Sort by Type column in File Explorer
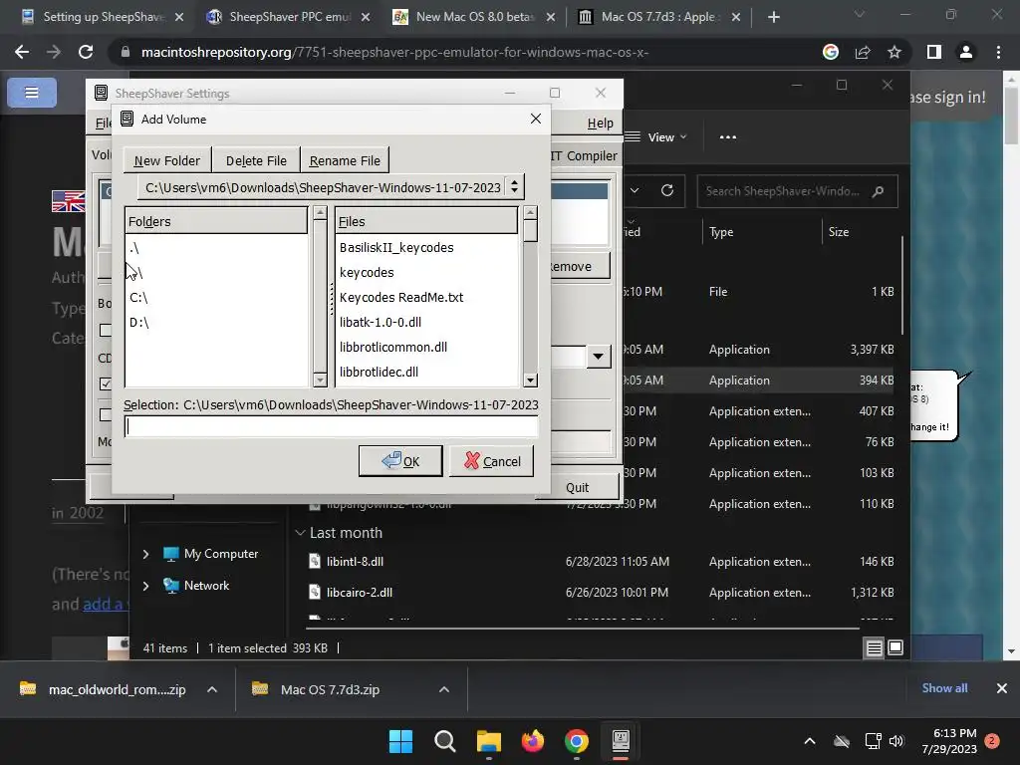This screenshot has height=765, width=1020. [721, 231]
